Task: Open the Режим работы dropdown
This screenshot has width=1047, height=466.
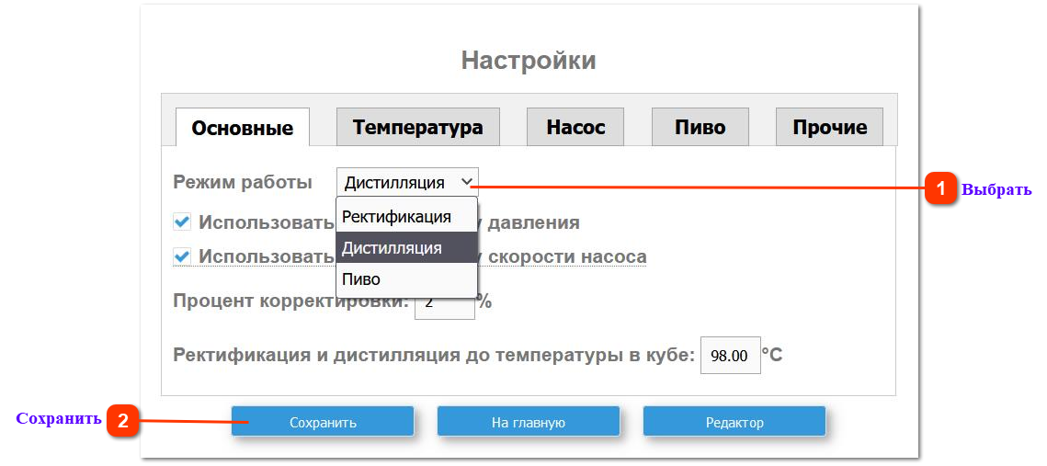Action: pos(407,182)
